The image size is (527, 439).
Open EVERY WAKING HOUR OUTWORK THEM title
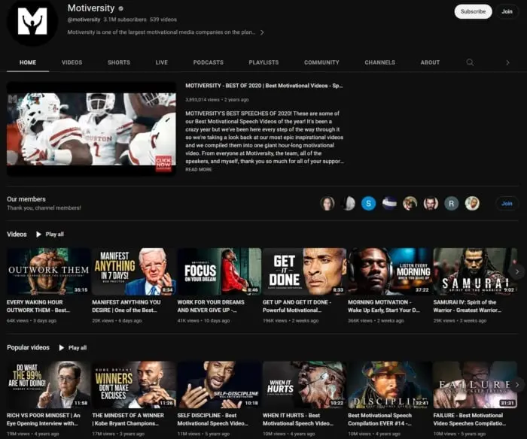[x=38, y=306]
